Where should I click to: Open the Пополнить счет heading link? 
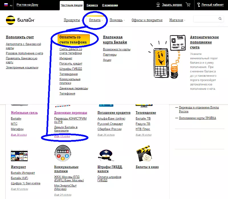click(x=20, y=37)
